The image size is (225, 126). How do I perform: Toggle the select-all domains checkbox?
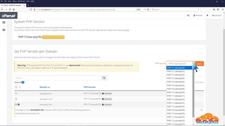[16, 87]
